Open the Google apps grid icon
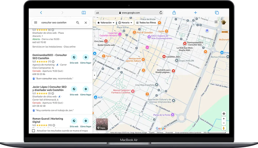This screenshot has height=148, width=258. [216, 22]
